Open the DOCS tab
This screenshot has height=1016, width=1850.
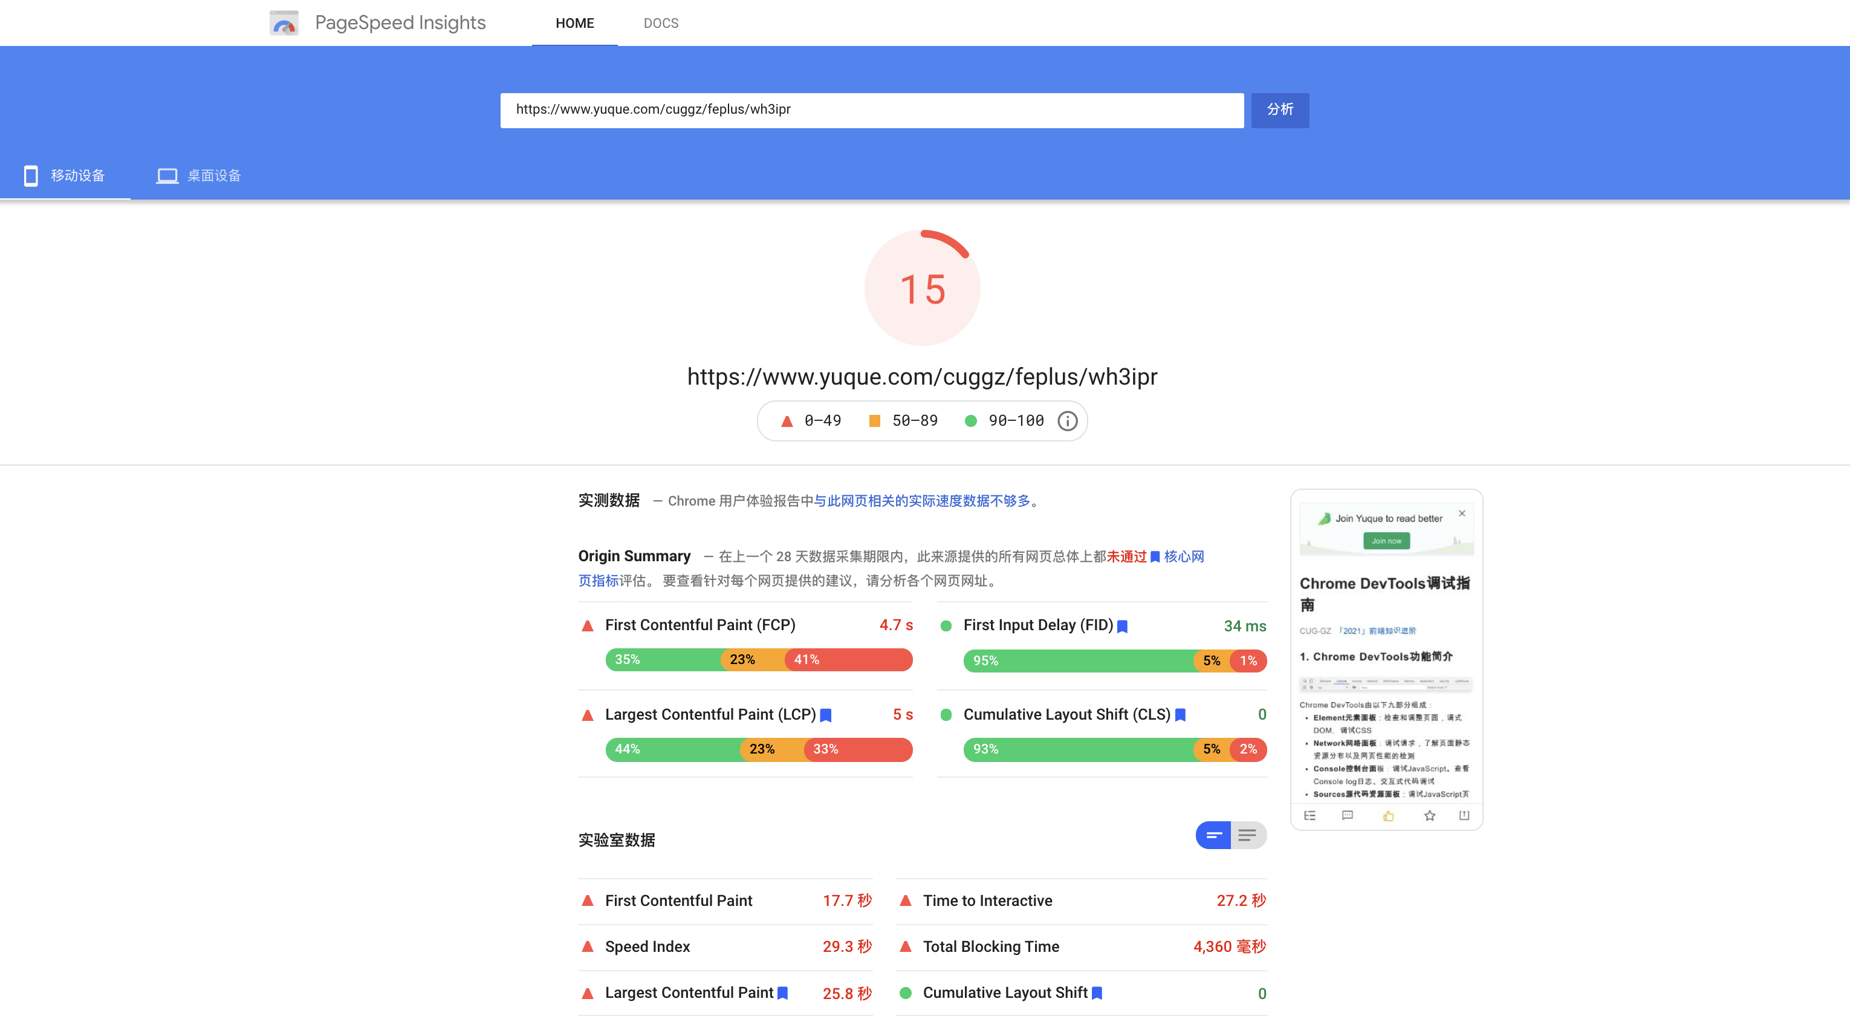[661, 23]
